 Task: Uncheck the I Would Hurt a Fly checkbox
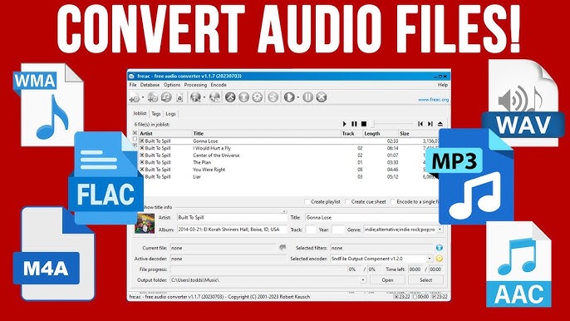point(142,148)
